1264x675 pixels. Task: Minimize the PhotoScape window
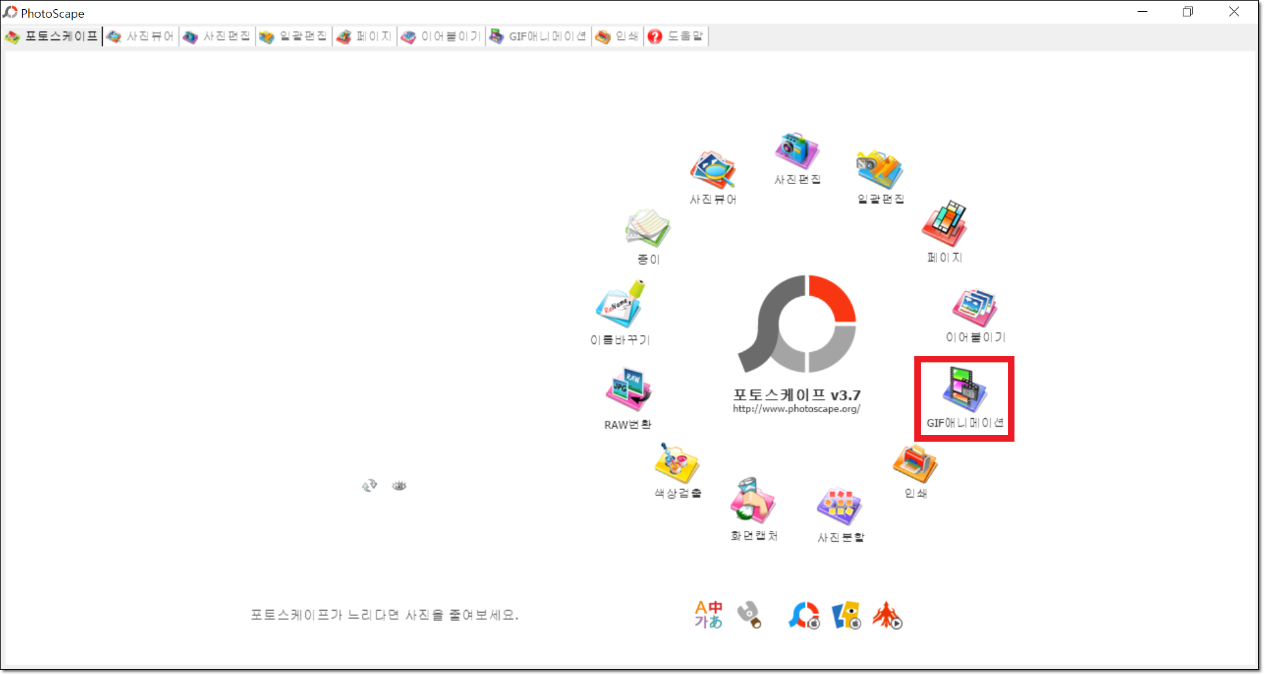coord(1143,12)
